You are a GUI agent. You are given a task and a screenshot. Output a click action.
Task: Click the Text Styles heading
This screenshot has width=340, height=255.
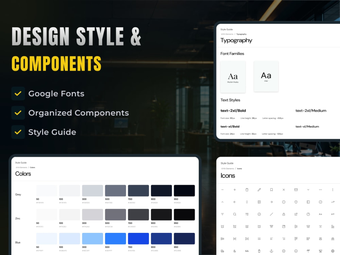230,100
